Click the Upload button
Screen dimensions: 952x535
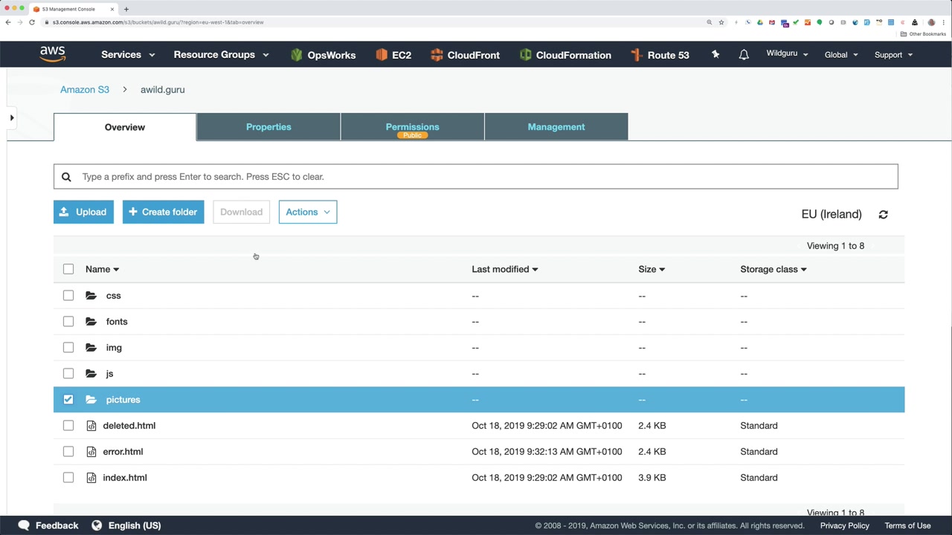point(83,212)
